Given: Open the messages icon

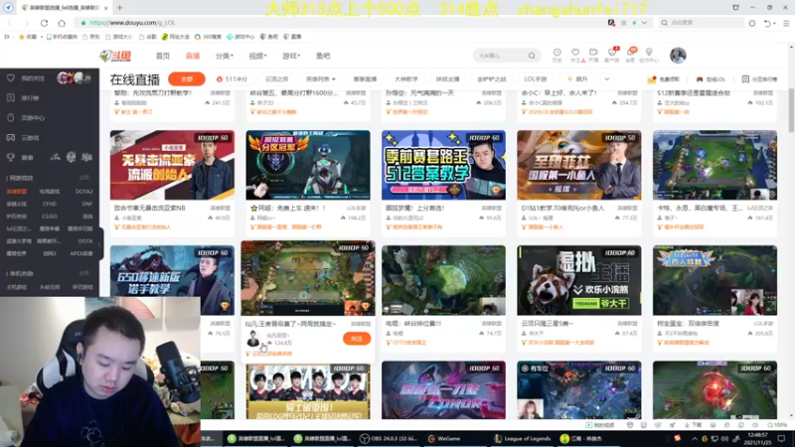Looking at the screenshot, I should pos(630,55).
